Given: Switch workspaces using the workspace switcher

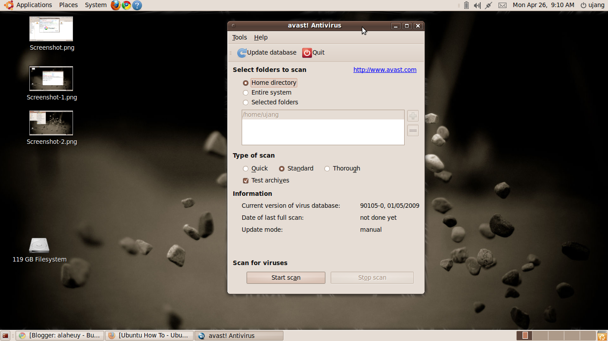Looking at the screenshot, I should (x=525, y=335).
